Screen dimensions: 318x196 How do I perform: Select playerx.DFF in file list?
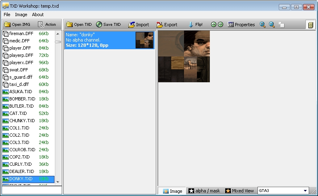point(28,63)
